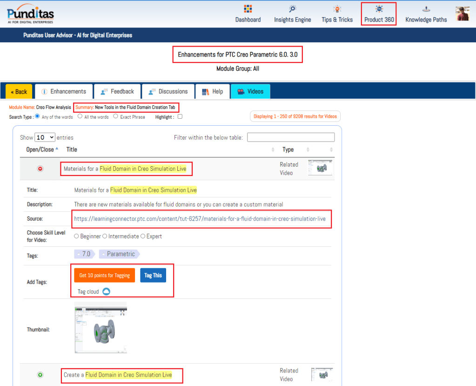Open the Show entries count dropdown
This screenshot has height=386, width=476.
(45, 137)
